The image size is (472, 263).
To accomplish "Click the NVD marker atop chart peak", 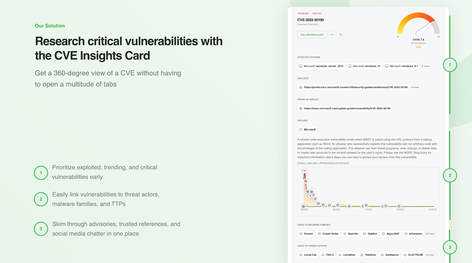I will click(304, 171).
